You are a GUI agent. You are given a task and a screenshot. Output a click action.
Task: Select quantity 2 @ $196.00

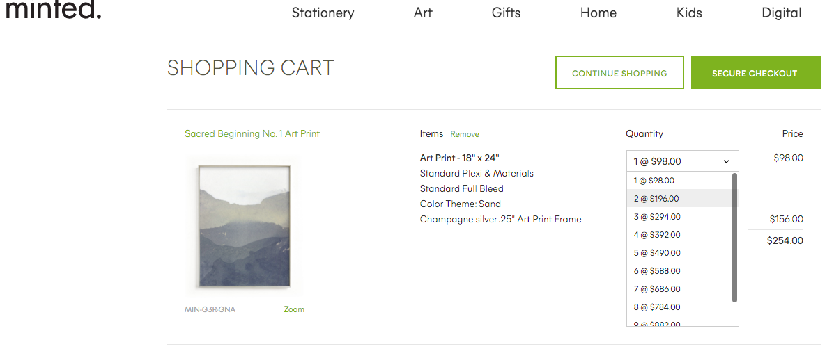679,198
